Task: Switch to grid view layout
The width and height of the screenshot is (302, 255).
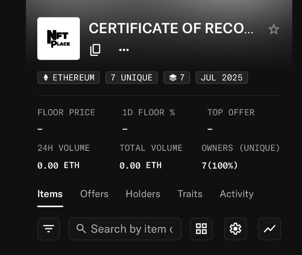Action: [x=201, y=229]
